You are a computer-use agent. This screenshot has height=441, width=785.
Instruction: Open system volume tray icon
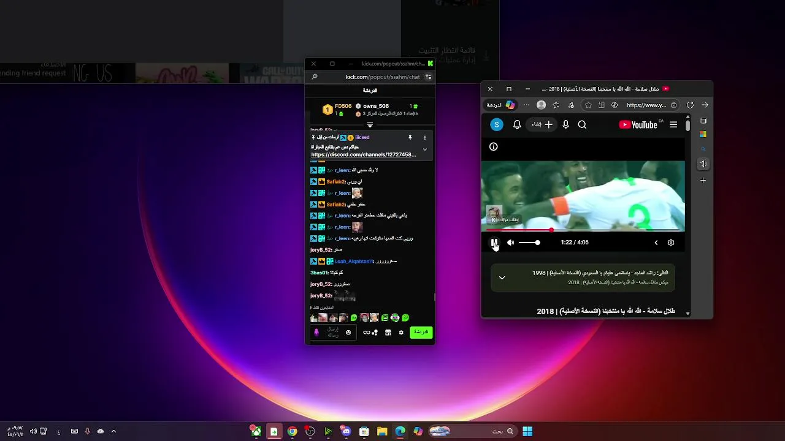click(33, 431)
